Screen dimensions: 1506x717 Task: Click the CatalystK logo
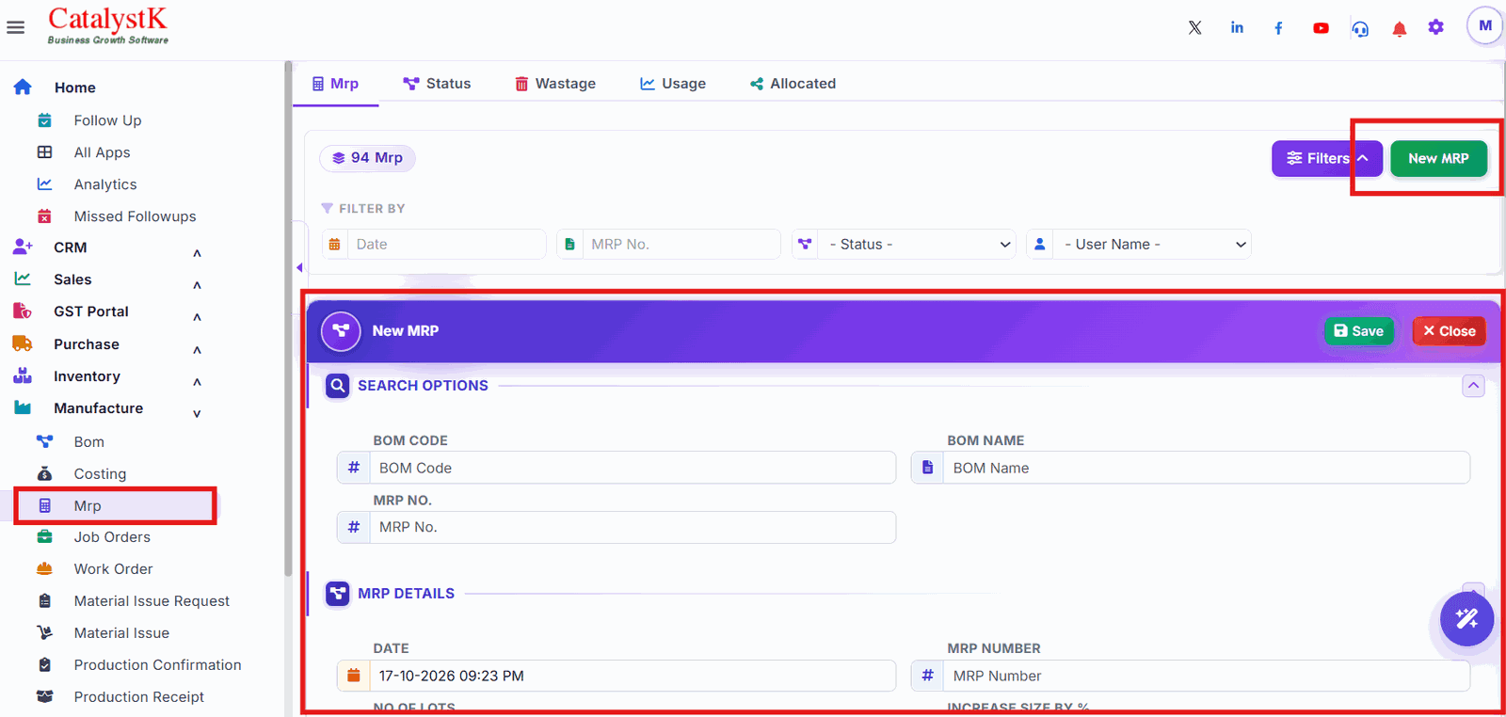[x=107, y=25]
